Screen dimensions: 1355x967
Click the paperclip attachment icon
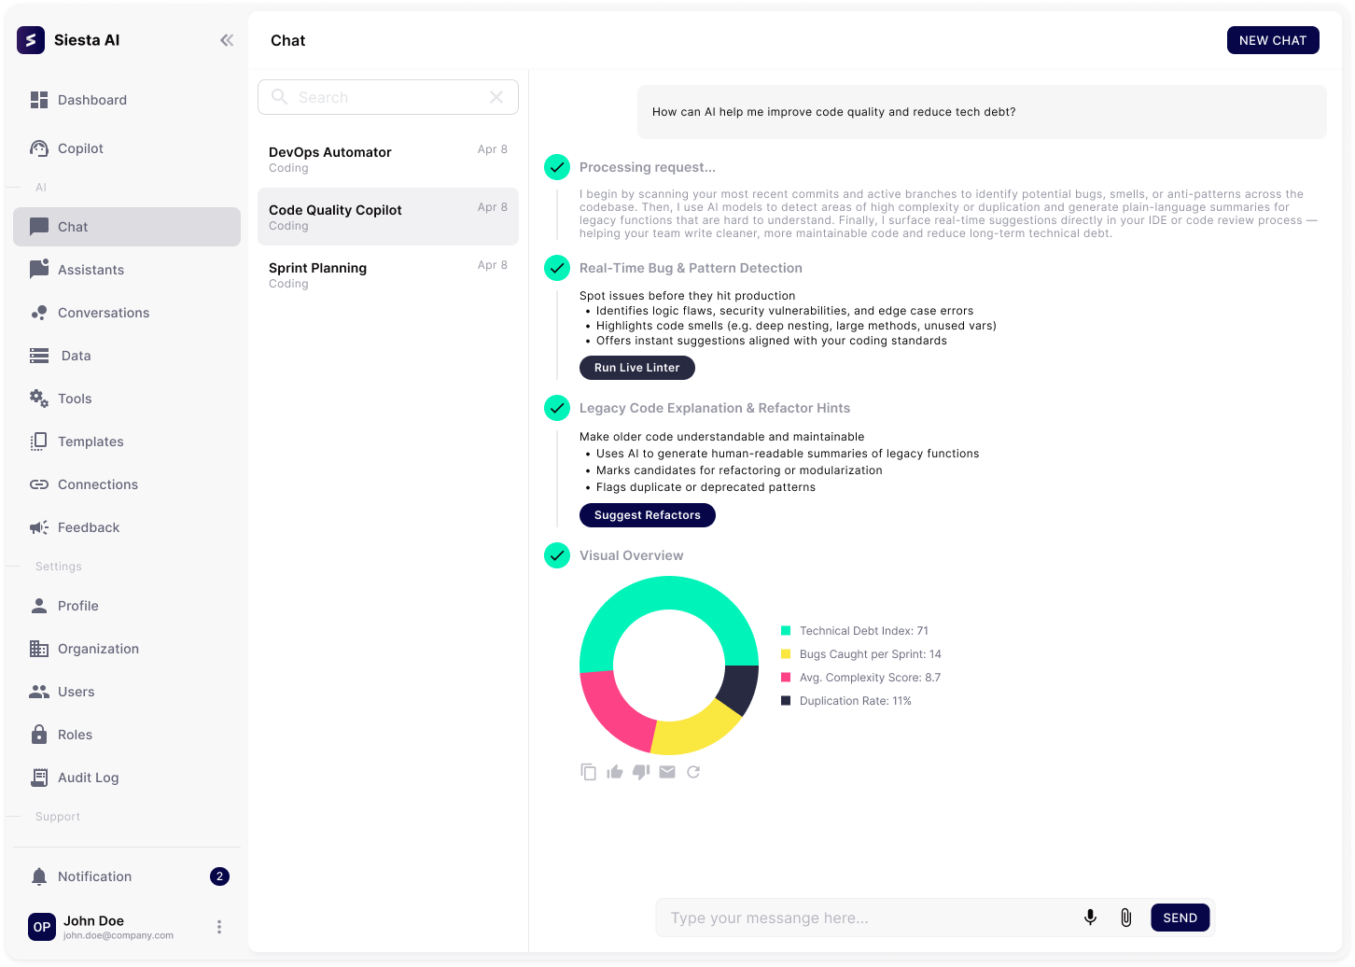click(x=1125, y=918)
